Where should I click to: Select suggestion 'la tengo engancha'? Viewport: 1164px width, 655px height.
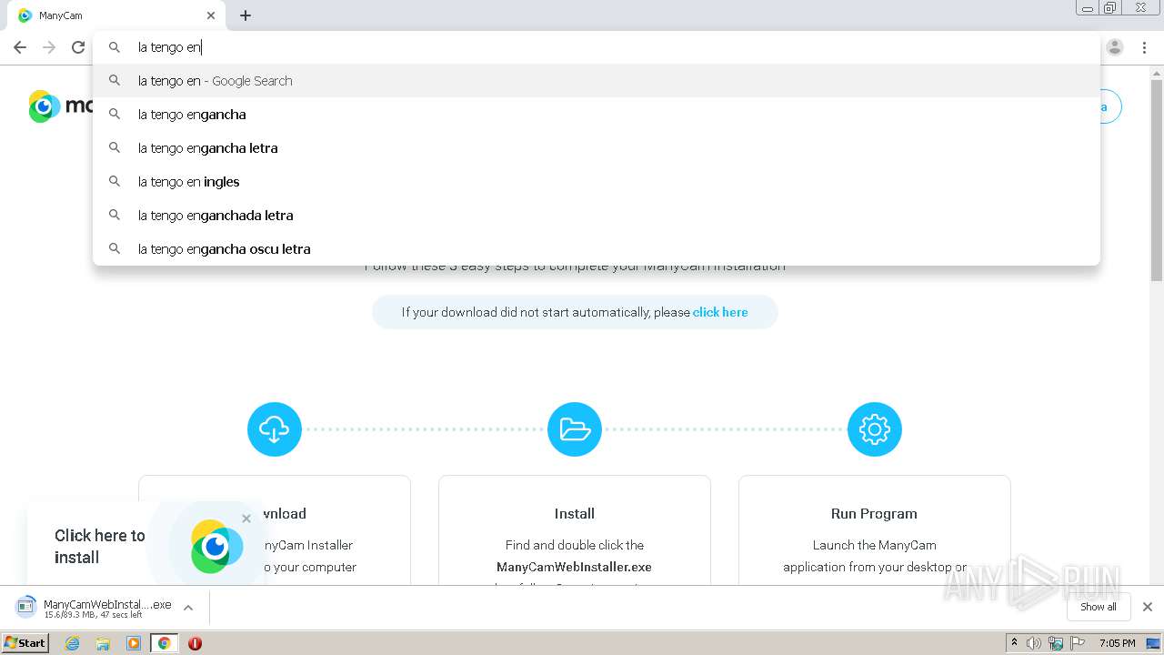(x=596, y=115)
